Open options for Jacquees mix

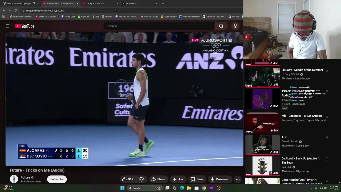click(327, 116)
